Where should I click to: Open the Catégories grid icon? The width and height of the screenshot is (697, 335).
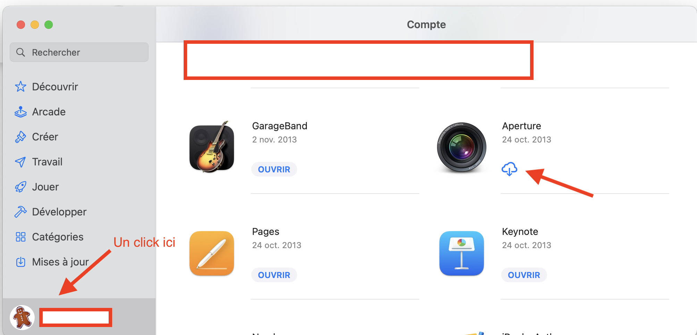(20, 237)
